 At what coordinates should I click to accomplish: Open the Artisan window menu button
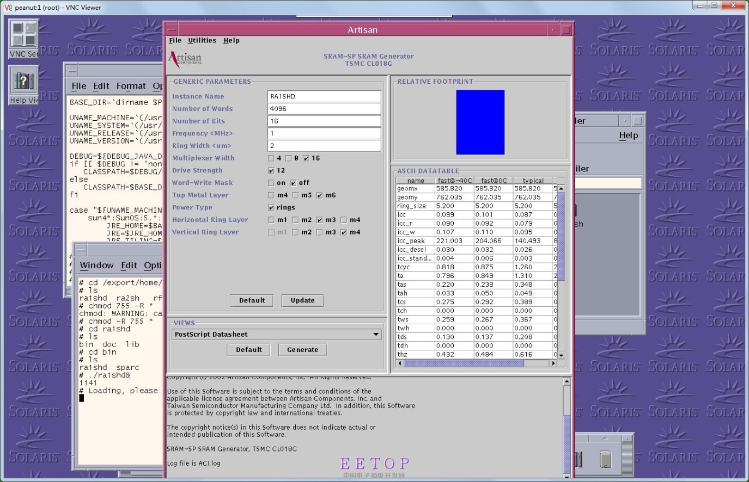click(170, 29)
